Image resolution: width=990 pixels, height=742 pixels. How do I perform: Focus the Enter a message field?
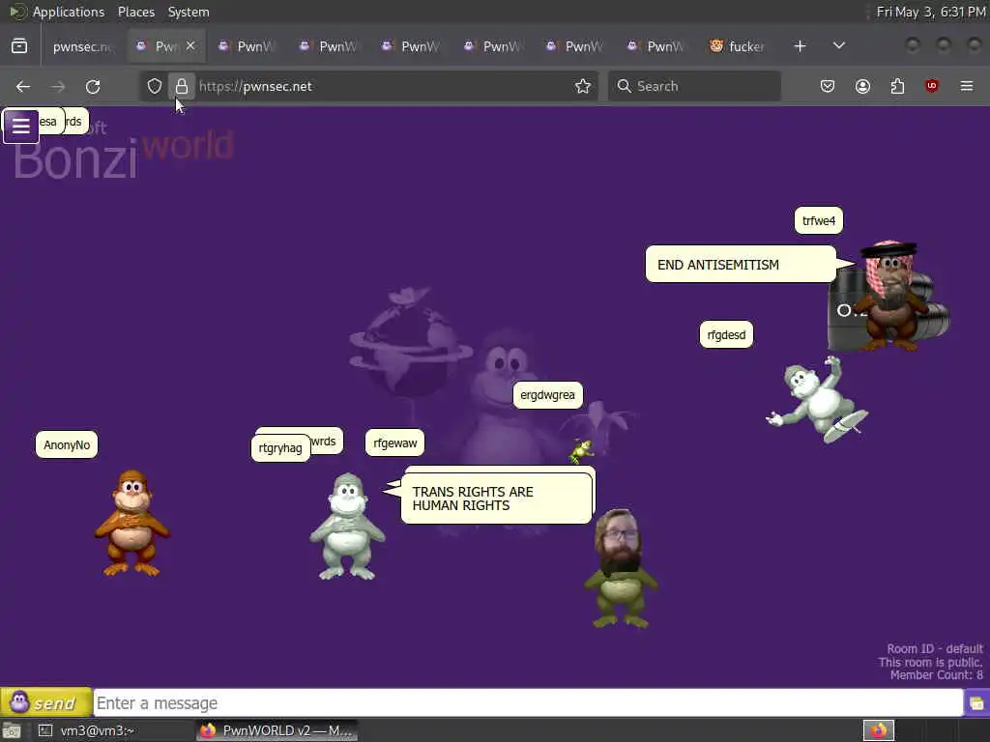point(528,703)
